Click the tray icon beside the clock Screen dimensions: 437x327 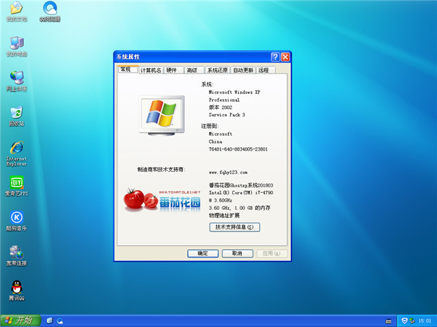point(412,321)
